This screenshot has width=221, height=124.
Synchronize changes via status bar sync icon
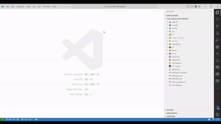click(x=14, y=119)
